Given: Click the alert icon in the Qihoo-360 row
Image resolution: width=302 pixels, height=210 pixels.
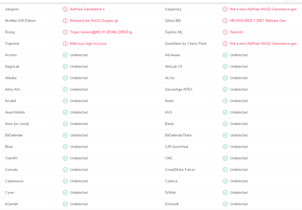Looking at the screenshot, I should point(225,21).
